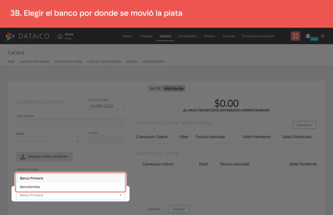The width and height of the screenshot is (333, 215).
Task: Open the Seleccione Cliente dropdown
Action: 49,141
